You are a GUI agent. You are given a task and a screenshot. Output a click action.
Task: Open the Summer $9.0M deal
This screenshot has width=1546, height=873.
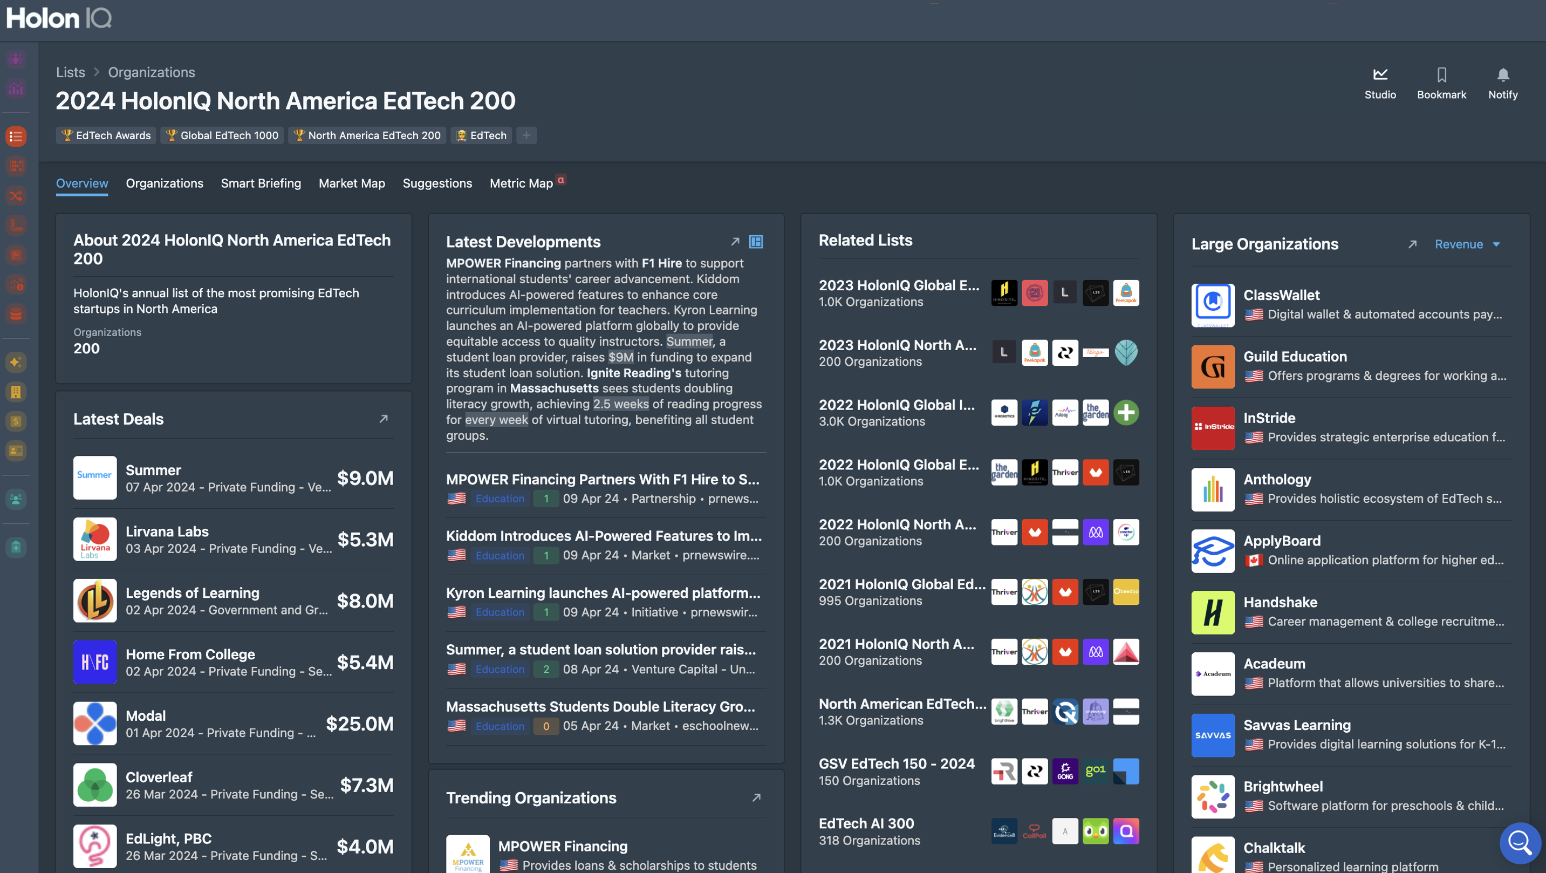click(233, 478)
